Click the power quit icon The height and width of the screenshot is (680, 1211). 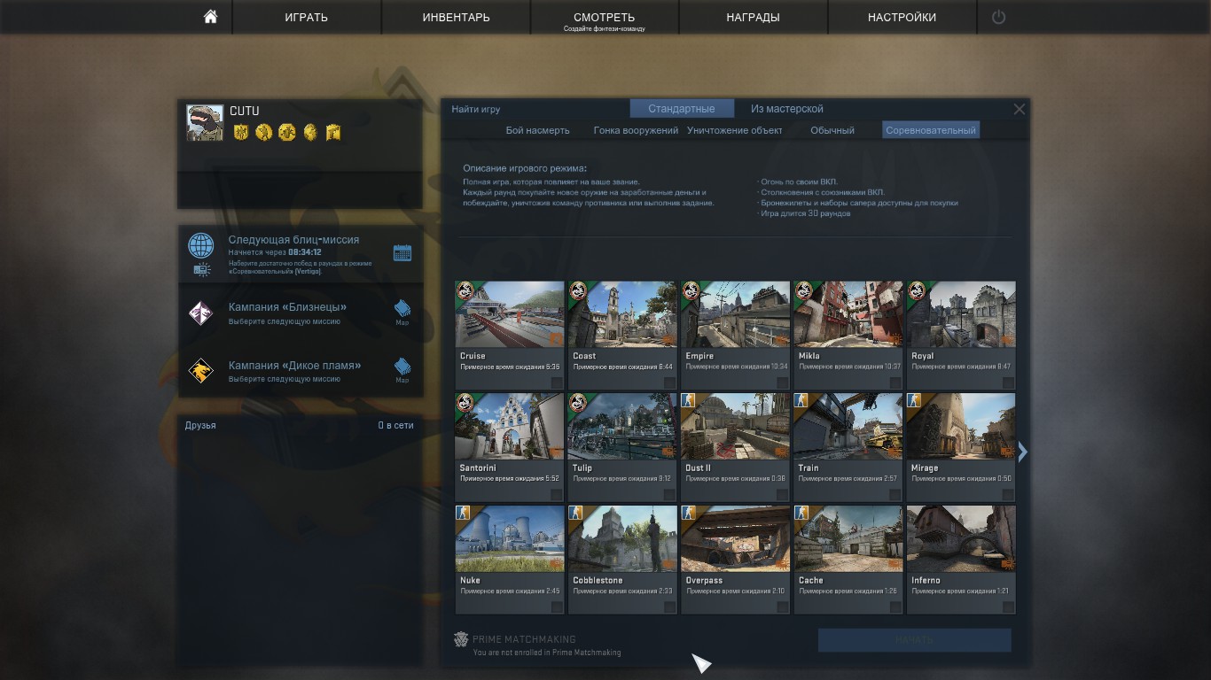click(999, 17)
